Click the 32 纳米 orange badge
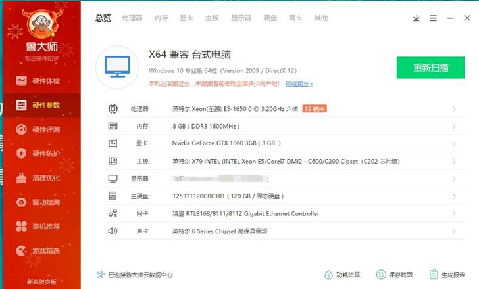The image size is (479, 289). [315, 109]
